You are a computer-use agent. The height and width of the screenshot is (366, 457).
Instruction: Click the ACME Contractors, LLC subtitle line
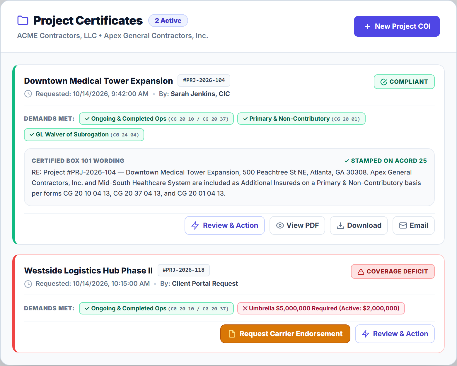click(x=113, y=36)
